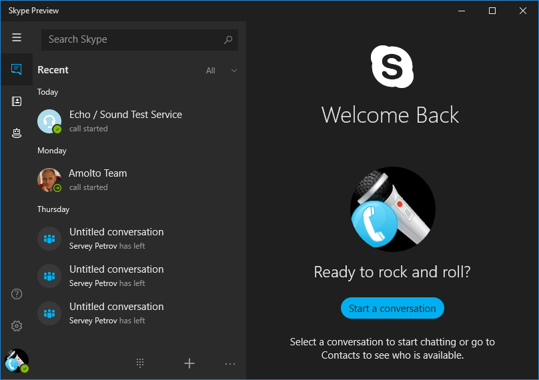The width and height of the screenshot is (539, 380).
Task: Click Echo / Sound Test Service avatar
Action: (49, 121)
